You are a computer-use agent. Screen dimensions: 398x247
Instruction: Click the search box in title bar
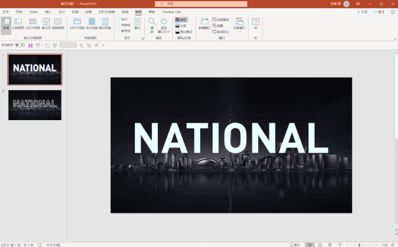(x=201, y=4)
